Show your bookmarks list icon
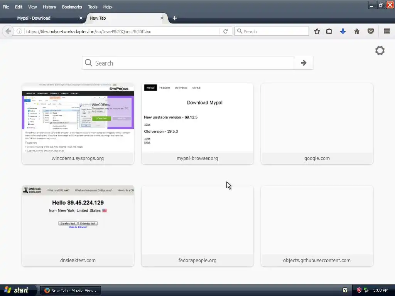Image resolution: width=395 pixels, height=296 pixels. tap(329, 32)
